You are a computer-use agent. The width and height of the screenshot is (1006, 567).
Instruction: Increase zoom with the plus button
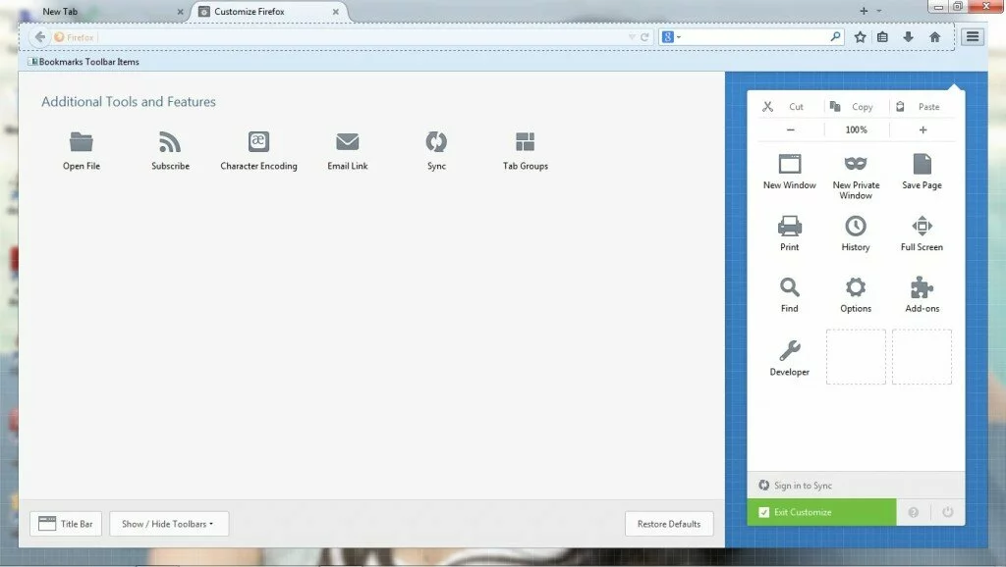tap(922, 129)
